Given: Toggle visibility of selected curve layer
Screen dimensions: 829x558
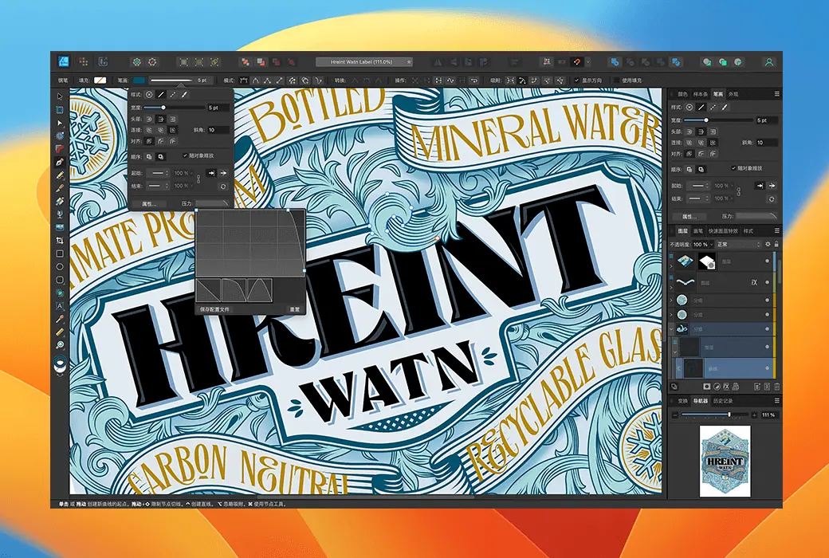Looking at the screenshot, I should [768, 368].
